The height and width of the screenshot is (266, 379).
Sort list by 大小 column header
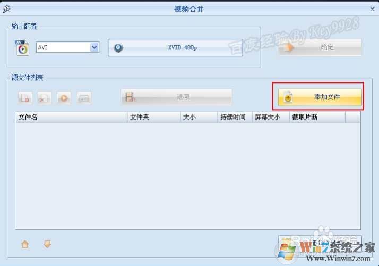pos(199,117)
